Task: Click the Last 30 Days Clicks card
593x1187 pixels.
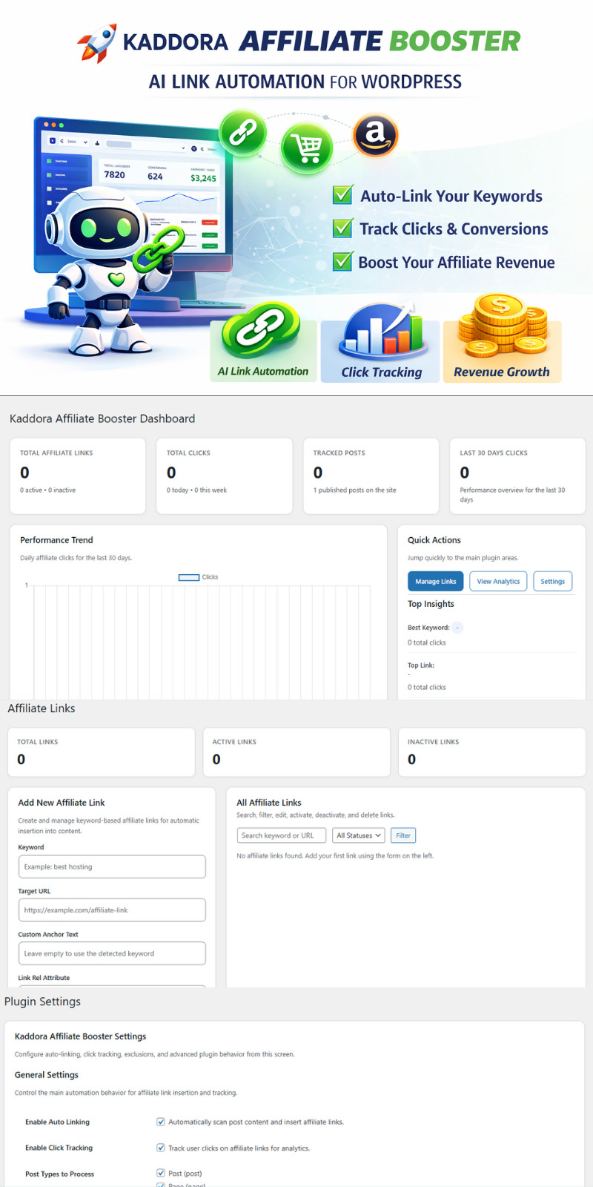Action: click(517, 476)
